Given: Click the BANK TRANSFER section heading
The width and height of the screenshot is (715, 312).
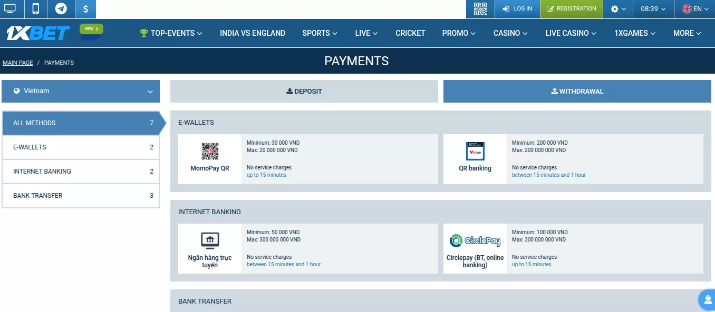Looking at the screenshot, I should point(205,301).
